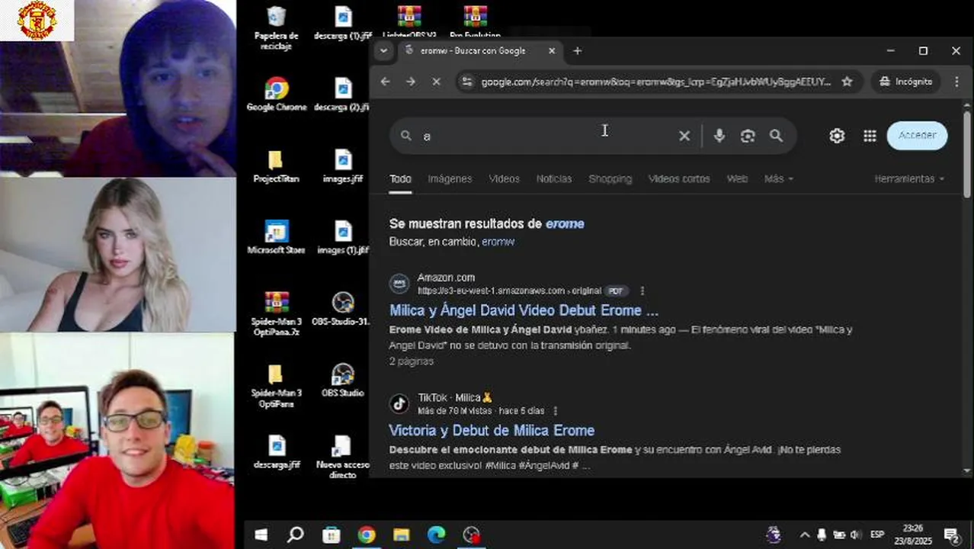Stop loading the page in Chrome
Viewport: 974px width, 549px height.
coord(436,82)
